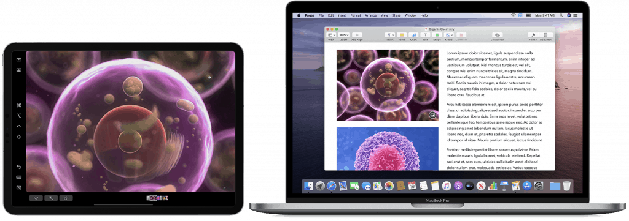Open Maps from the Dock
The width and height of the screenshot is (629, 221).
pos(378,186)
